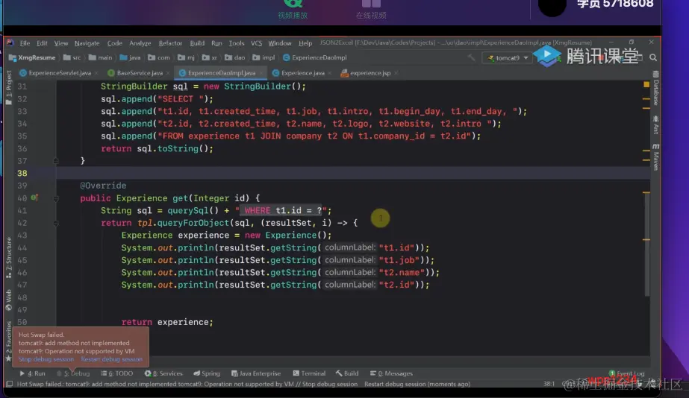Click line number 42 in the gutter
Viewport: 689px width, 398px height.
[22, 223]
